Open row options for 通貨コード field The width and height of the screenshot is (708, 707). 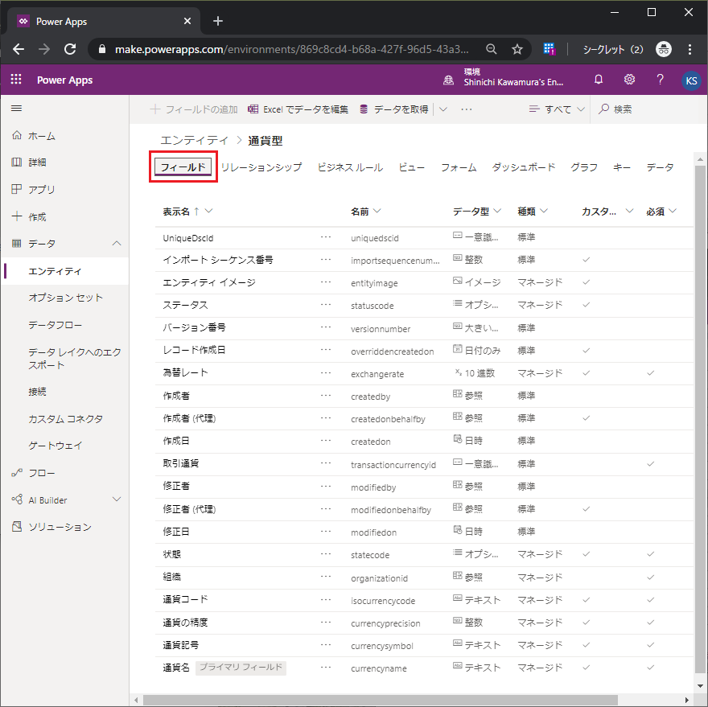pyautogui.click(x=326, y=599)
